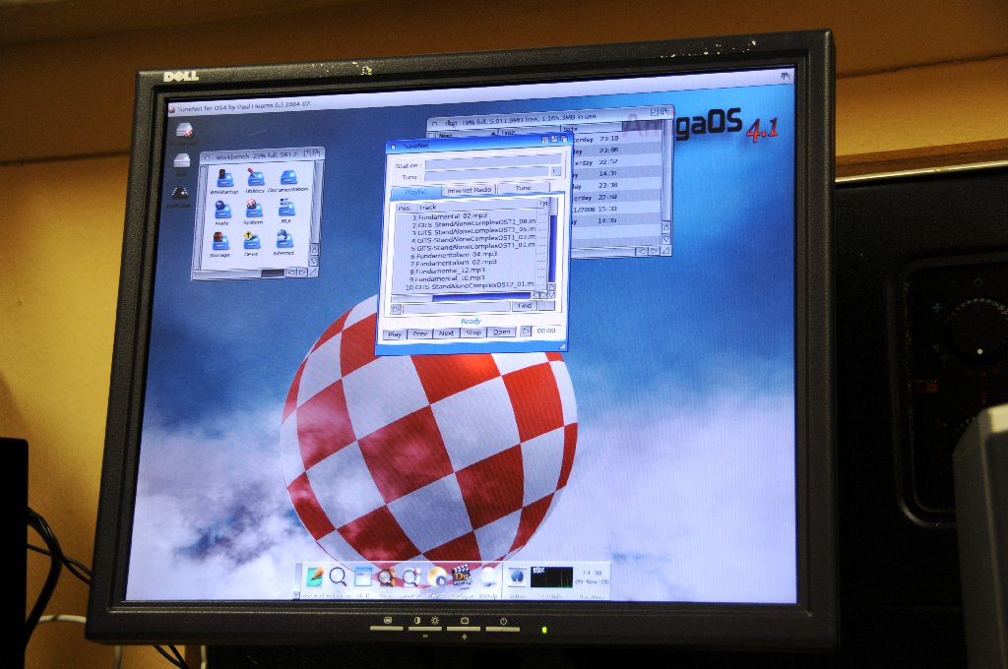Open the WBStartup drawer in Workbench
Screen dimensions: 1008x669
223,179
